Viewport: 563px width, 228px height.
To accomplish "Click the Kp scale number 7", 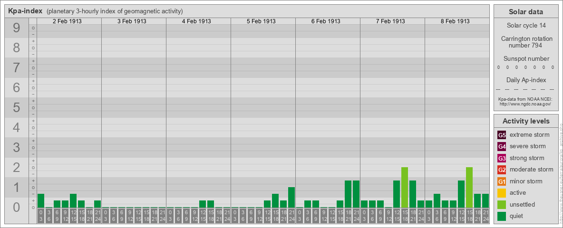I will 17,68.
